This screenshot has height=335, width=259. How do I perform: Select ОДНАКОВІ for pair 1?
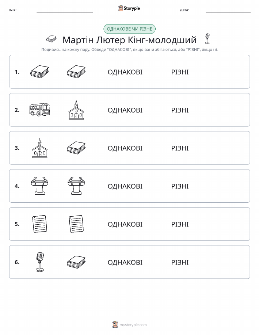tap(125, 72)
